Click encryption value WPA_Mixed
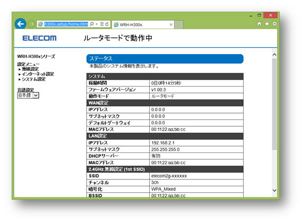Image resolution: width=302 pixels, height=222 pixels. pyautogui.click(x=163, y=189)
